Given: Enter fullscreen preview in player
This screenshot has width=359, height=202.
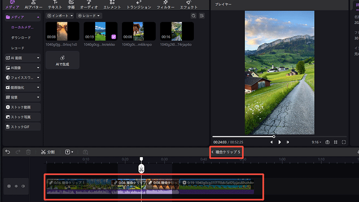Looking at the screenshot, I should (x=344, y=142).
